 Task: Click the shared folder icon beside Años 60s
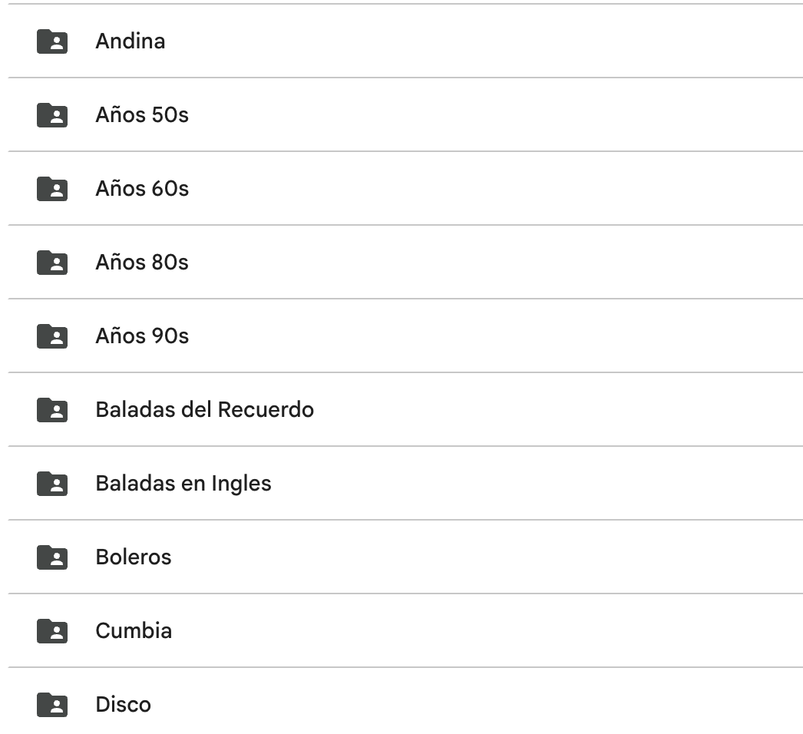click(51, 189)
